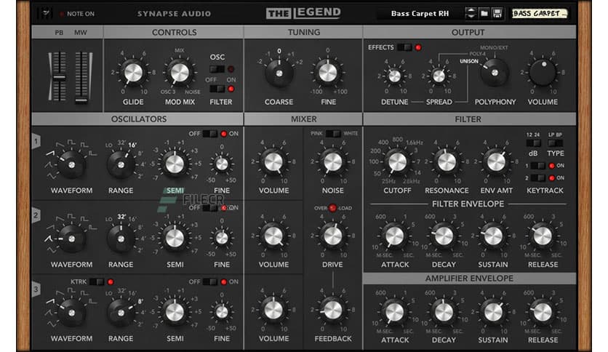Open the preset browser folder icon
The width and height of the screenshot is (608, 352).
point(484,14)
